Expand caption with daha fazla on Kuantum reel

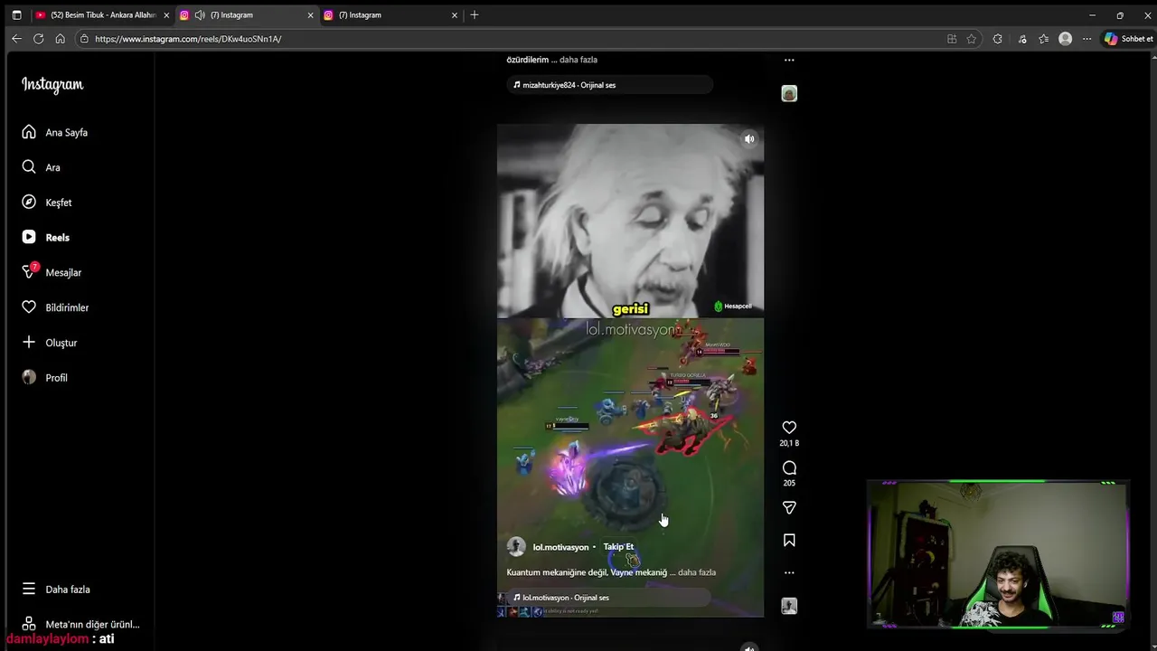[697, 572]
